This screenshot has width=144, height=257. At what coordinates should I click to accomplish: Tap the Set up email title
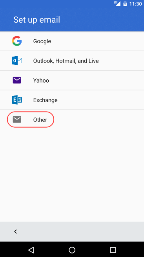tap(36, 20)
